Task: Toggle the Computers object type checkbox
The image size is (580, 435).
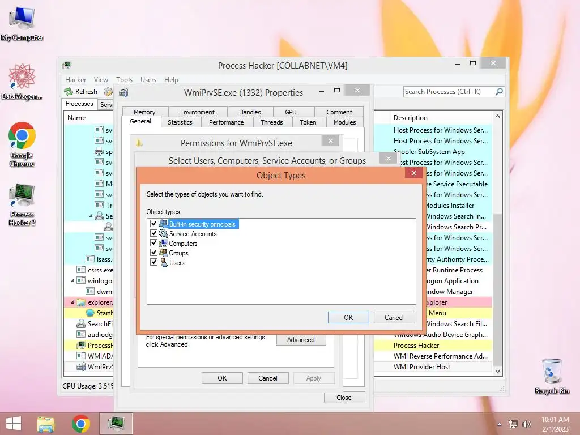Action: click(x=153, y=243)
